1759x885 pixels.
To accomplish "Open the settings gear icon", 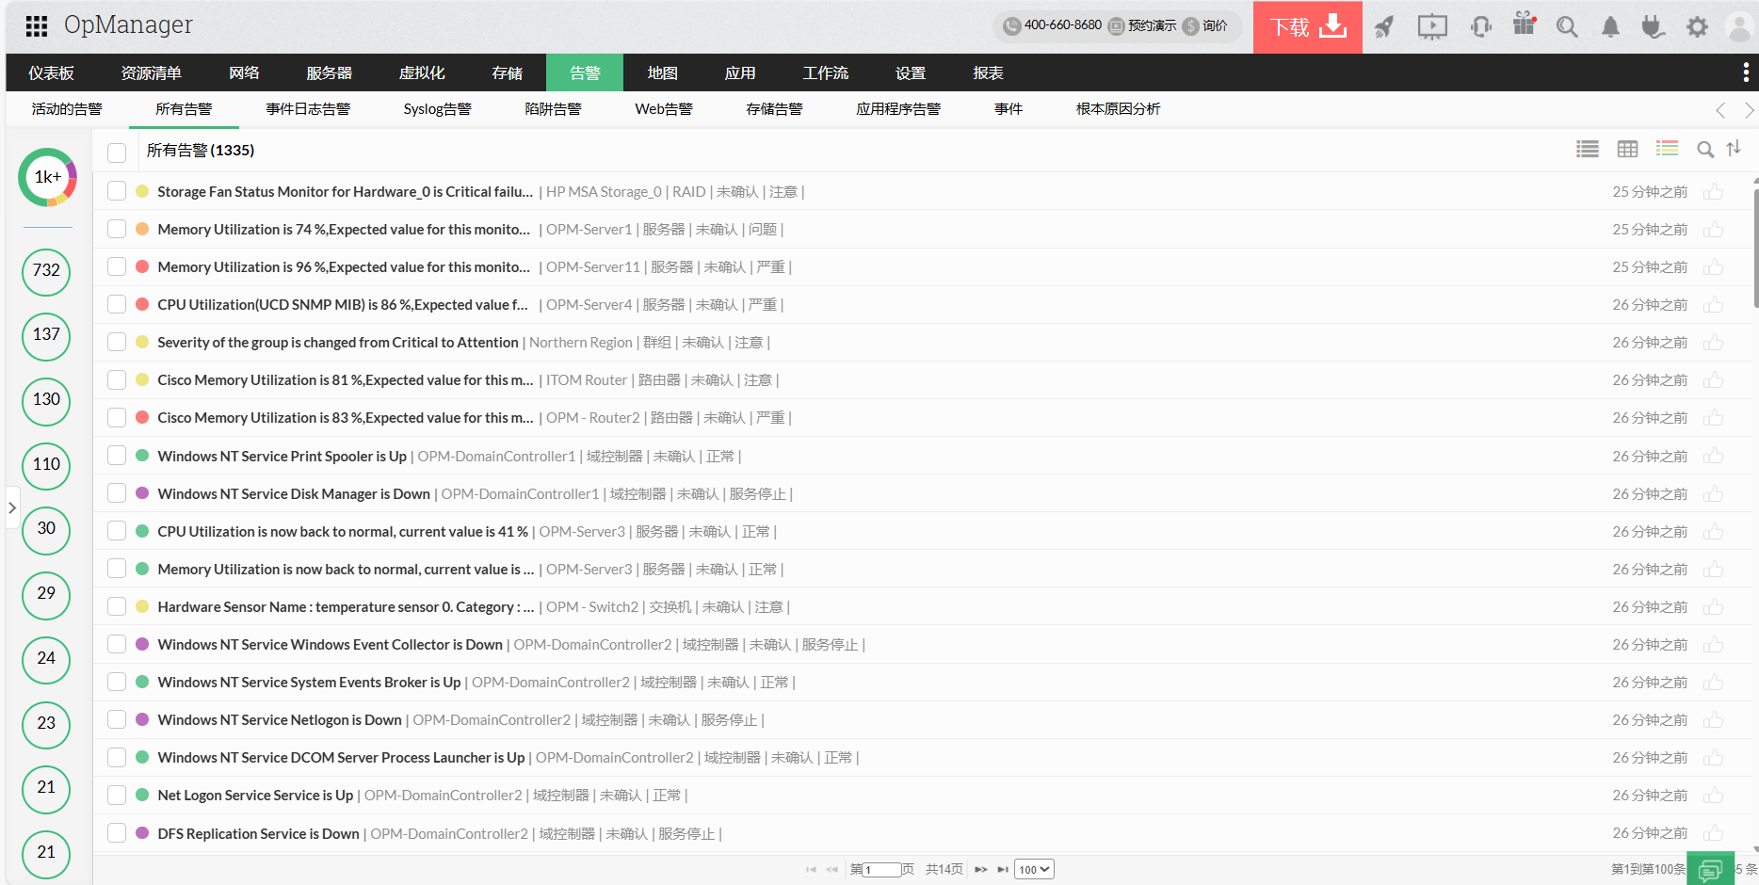I will pyautogui.click(x=1697, y=26).
